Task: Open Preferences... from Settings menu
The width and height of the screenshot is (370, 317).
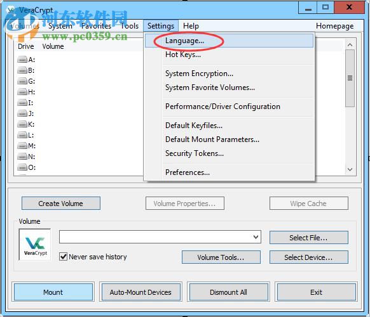Action: point(229,172)
